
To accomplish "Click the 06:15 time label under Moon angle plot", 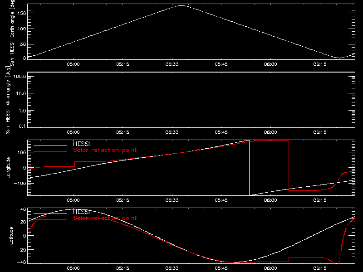I will point(320,132).
